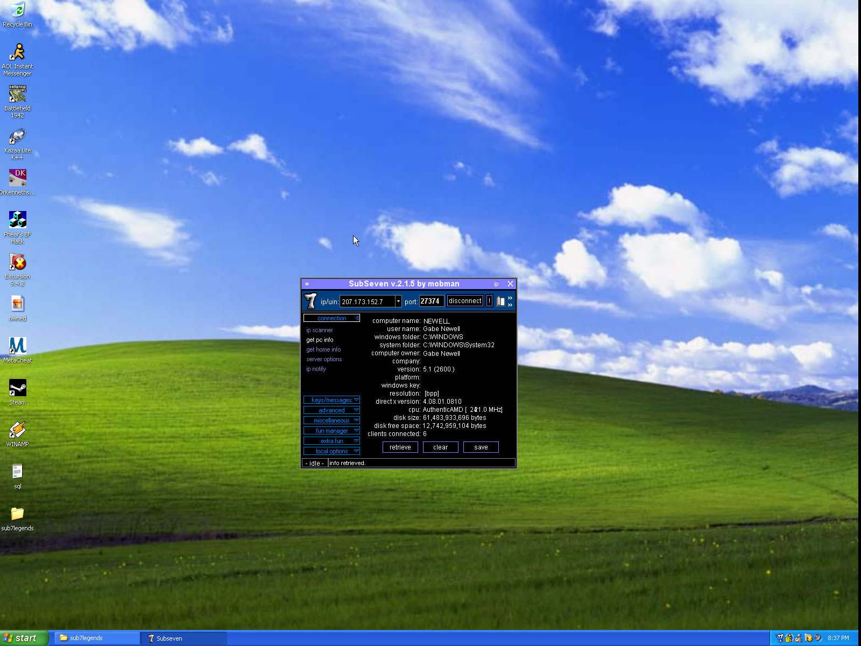Expand the keys/messages section
Screen dimensions: 861x646
pyautogui.click(x=331, y=400)
